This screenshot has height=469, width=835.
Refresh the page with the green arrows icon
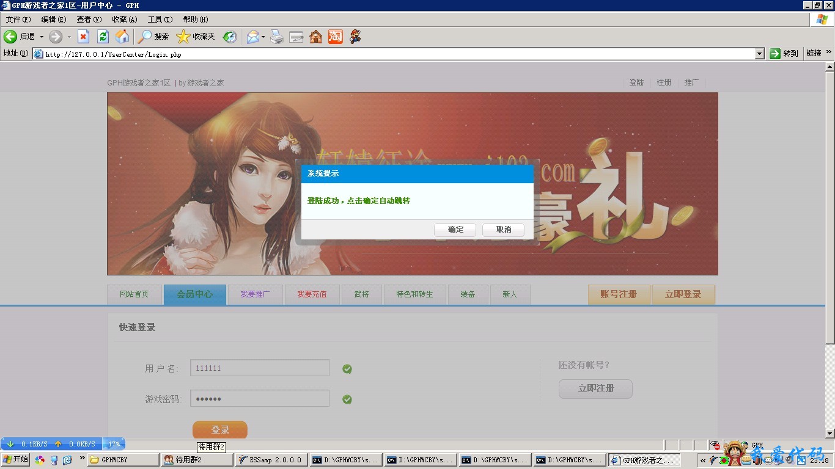pyautogui.click(x=103, y=37)
